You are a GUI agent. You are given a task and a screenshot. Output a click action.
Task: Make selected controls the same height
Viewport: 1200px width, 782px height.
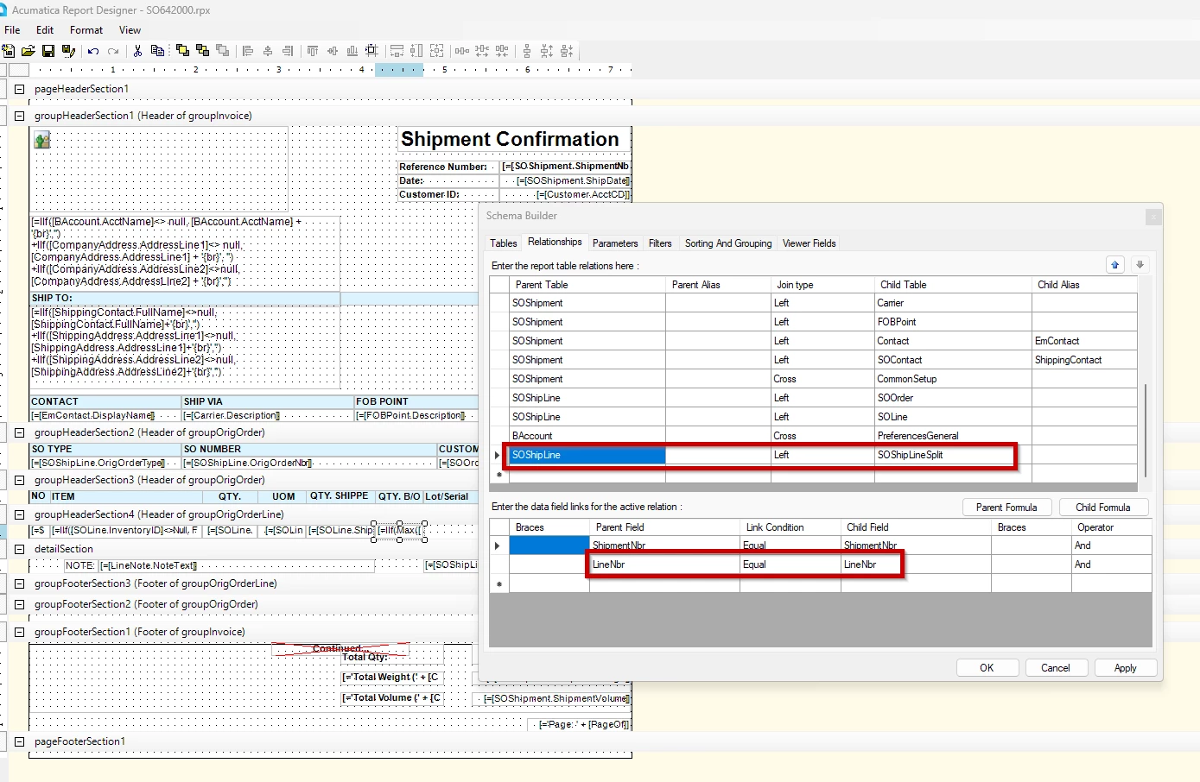(x=416, y=51)
